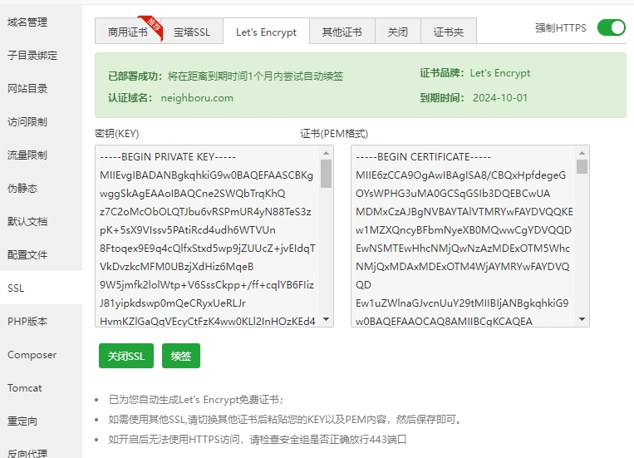Click the certificate textarea scrollbar thumb

(582, 167)
